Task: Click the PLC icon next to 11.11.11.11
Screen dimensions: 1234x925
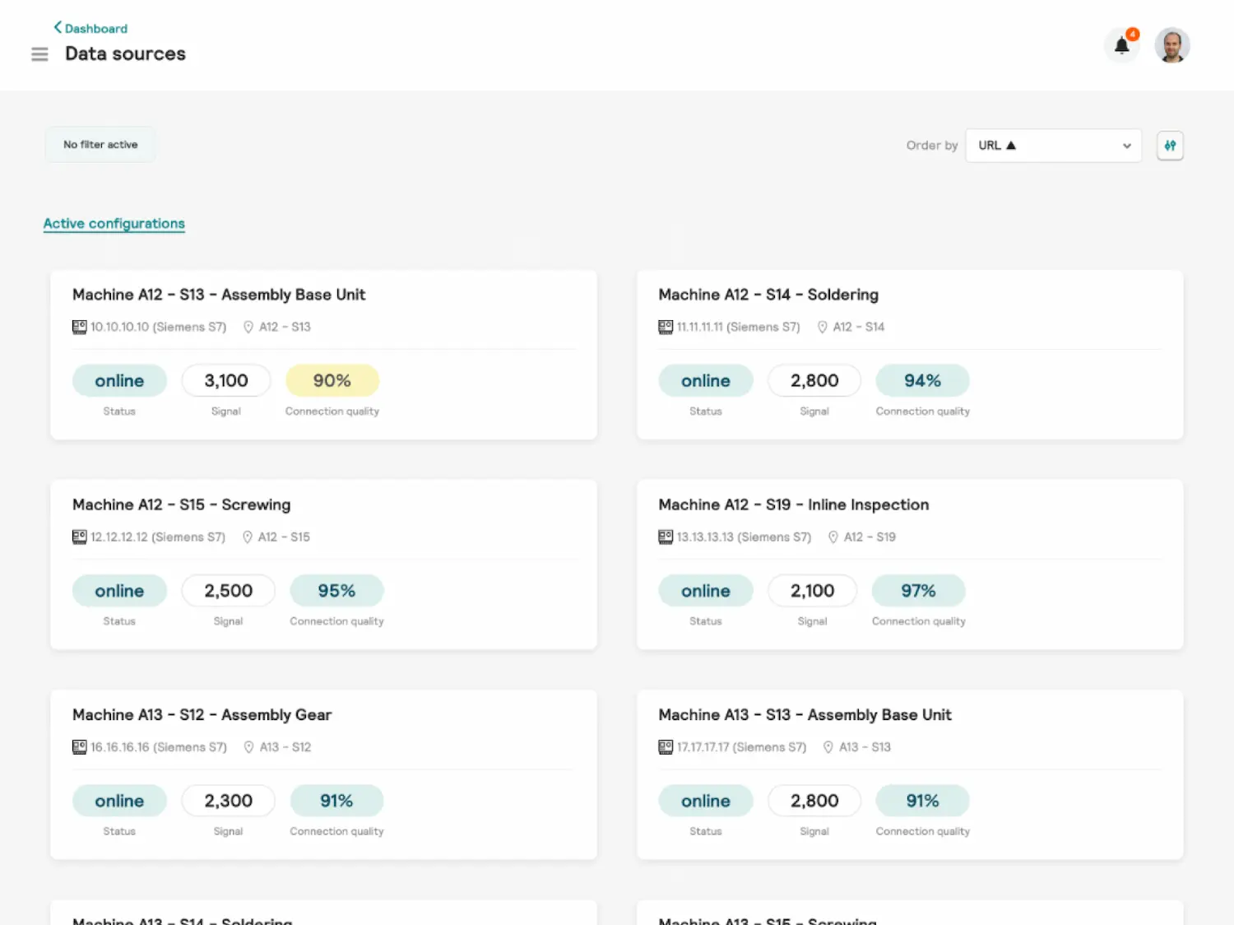Action: point(666,327)
